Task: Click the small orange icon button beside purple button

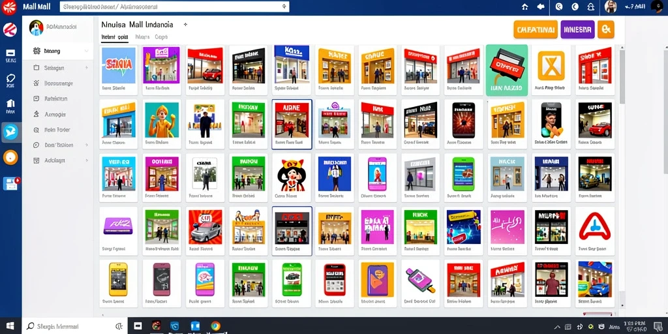Action: coord(606,29)
